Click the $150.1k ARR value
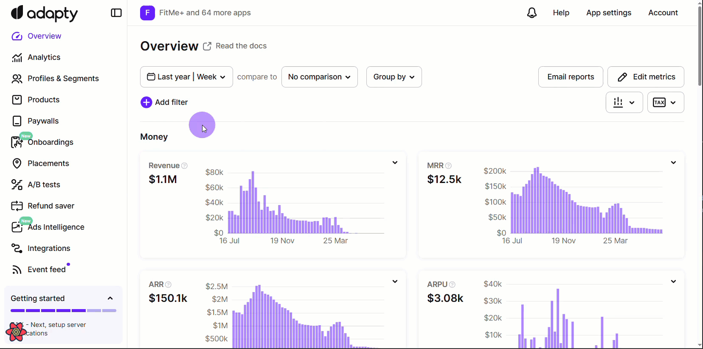The height and width of the screenshot is (349, 703). coord(168,298)
